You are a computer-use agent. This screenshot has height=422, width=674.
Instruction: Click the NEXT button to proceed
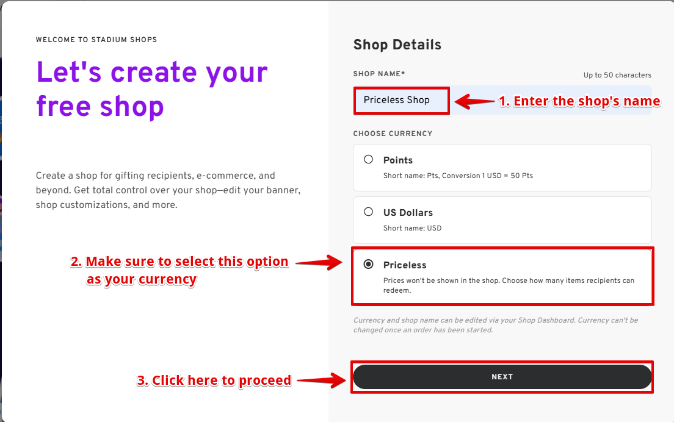click(x=502, y=377)
